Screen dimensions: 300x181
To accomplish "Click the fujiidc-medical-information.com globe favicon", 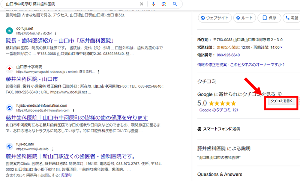I will tap(9, 108).
